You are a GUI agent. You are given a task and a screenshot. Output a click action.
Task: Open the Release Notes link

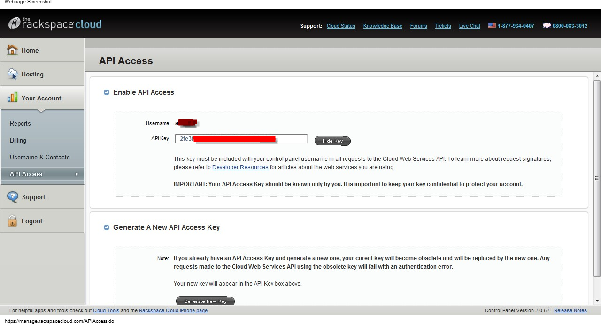click(x=570, y=310)
